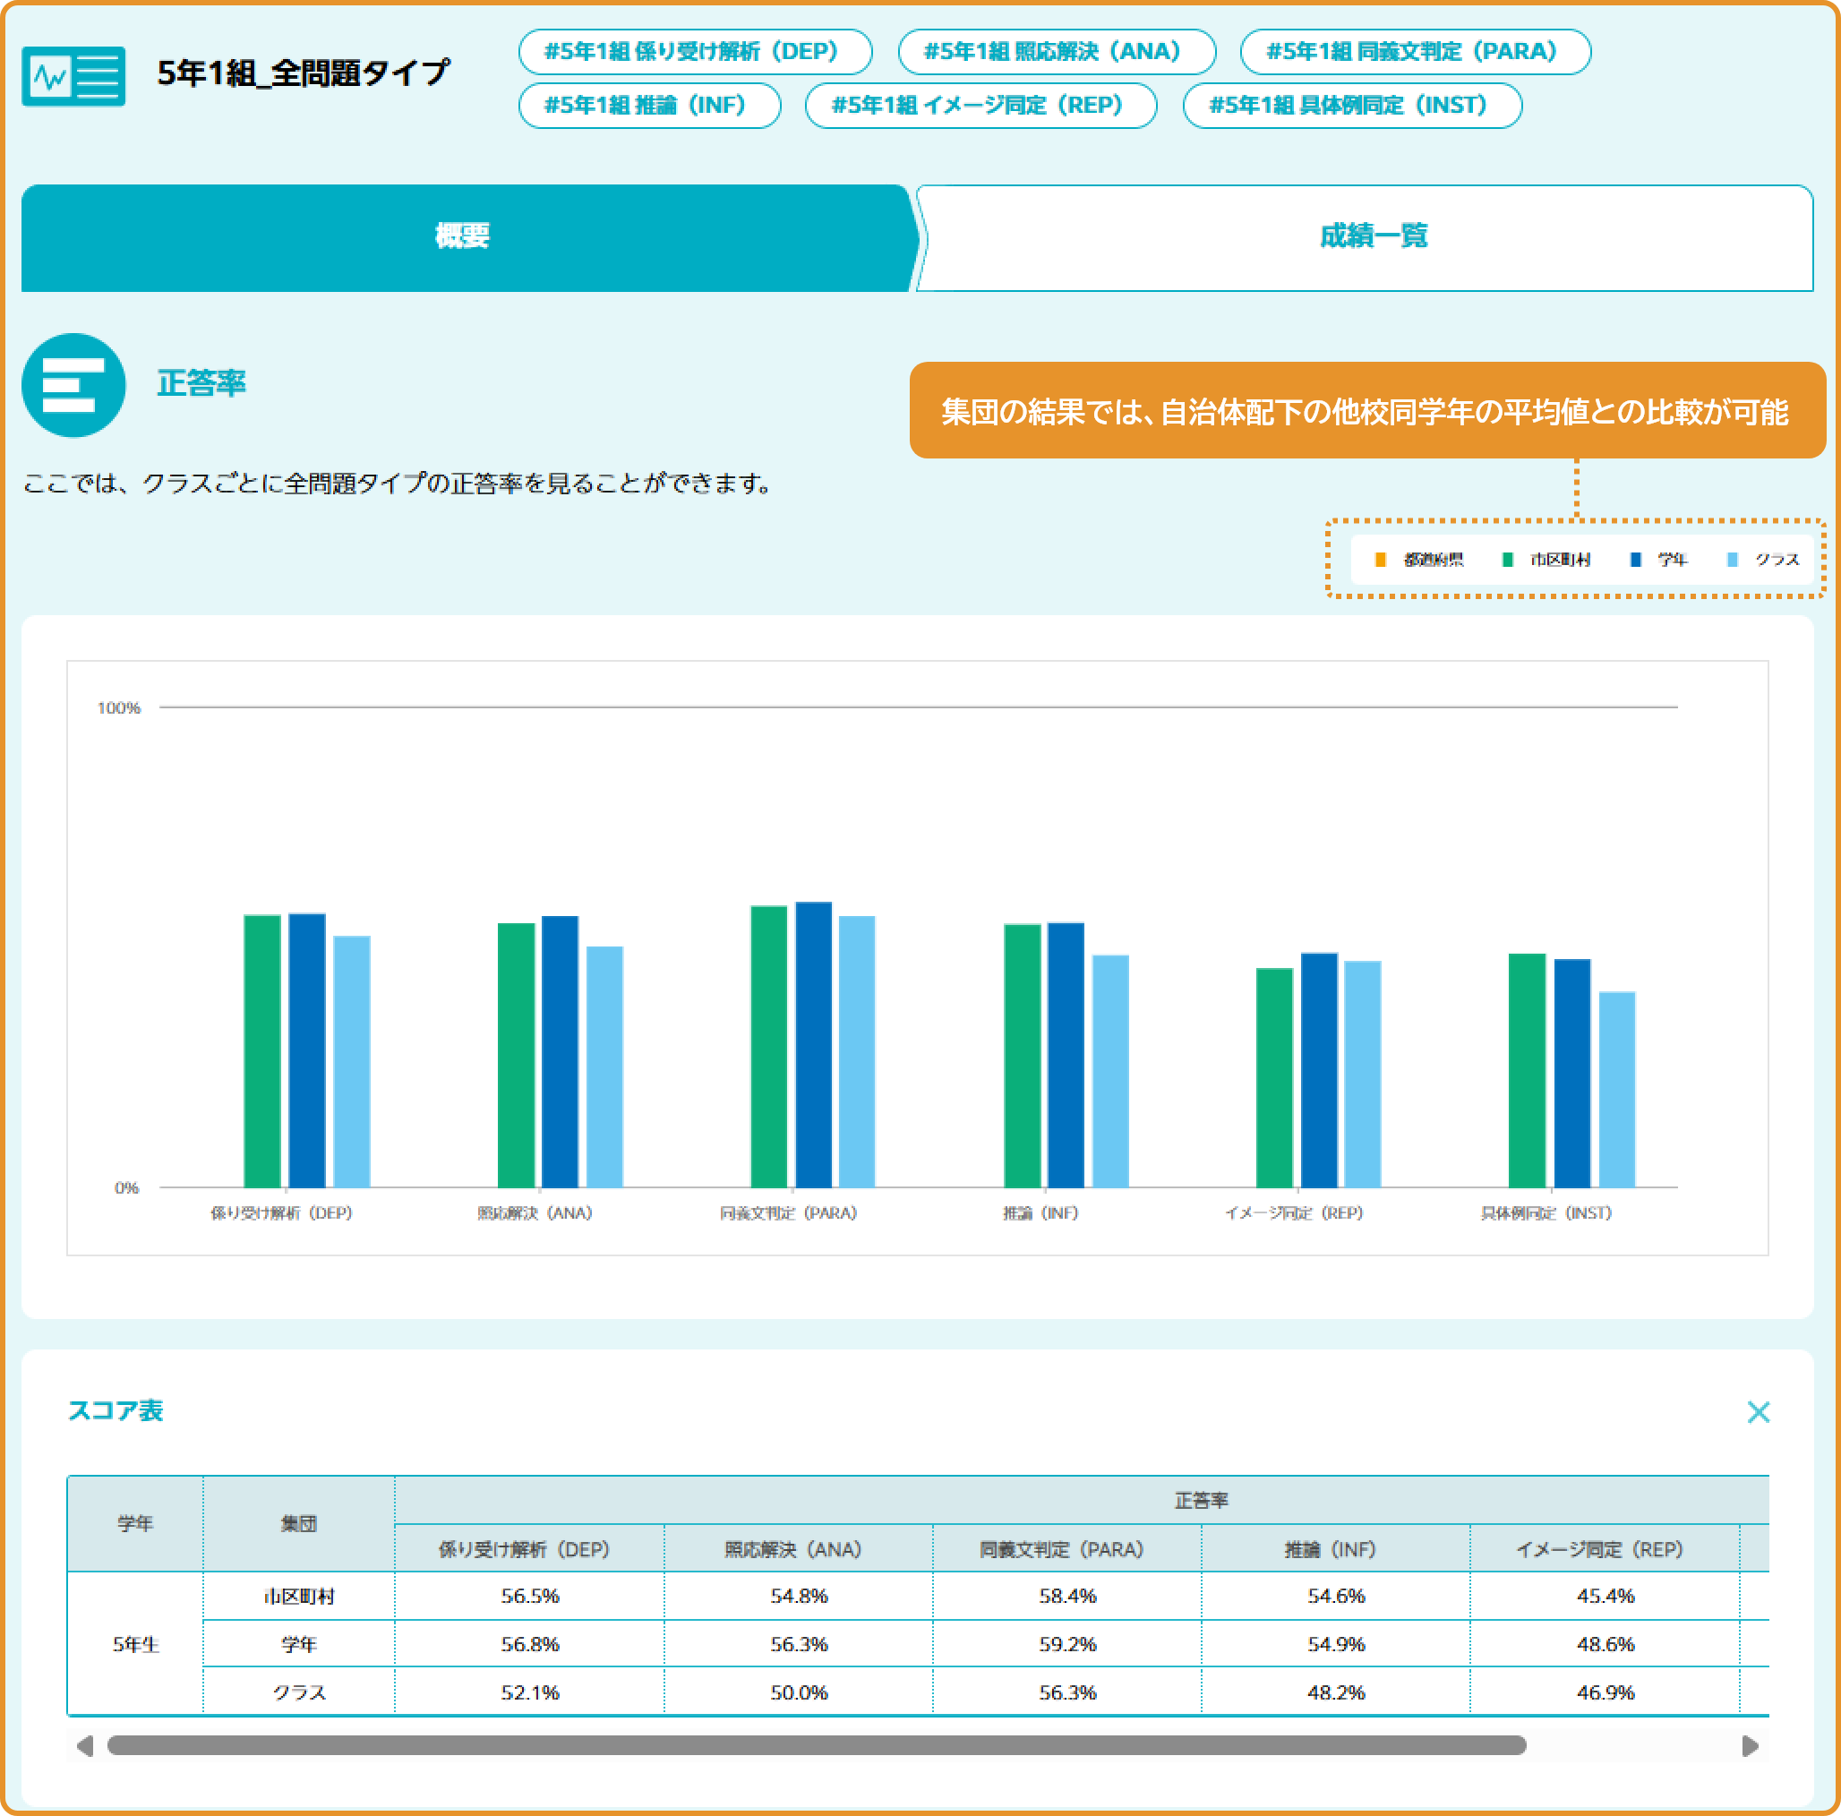The image size is (1841, 1816).
Task: Click the 56.5% cell in the 市区町村 row
Action: (x=529, y=1596)
